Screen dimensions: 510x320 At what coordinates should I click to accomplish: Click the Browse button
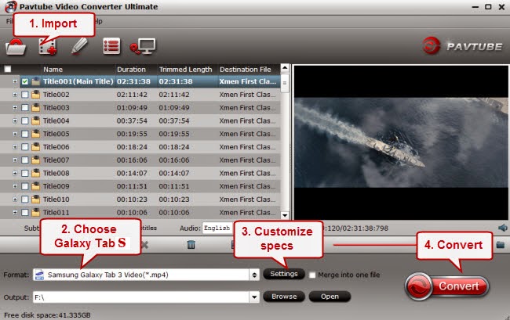pyautogui.click(x=284, y=297)
